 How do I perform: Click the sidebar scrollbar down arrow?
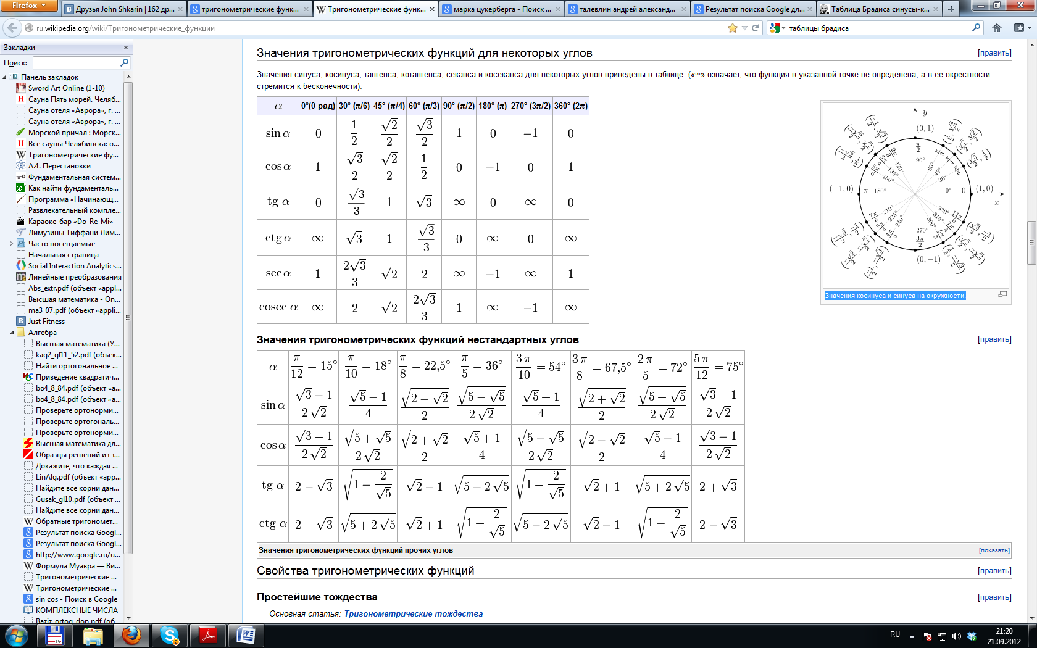coord(128,618)
